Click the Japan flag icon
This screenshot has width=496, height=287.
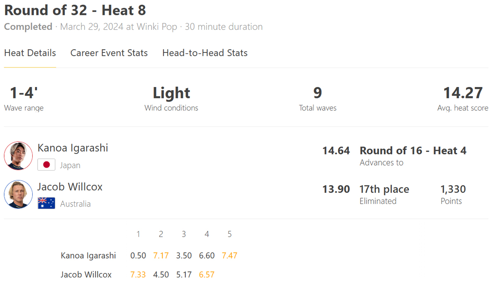tap(46, 165)
